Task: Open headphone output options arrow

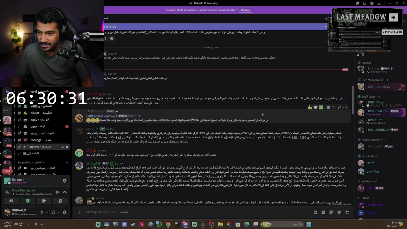Action: (58, 212)
